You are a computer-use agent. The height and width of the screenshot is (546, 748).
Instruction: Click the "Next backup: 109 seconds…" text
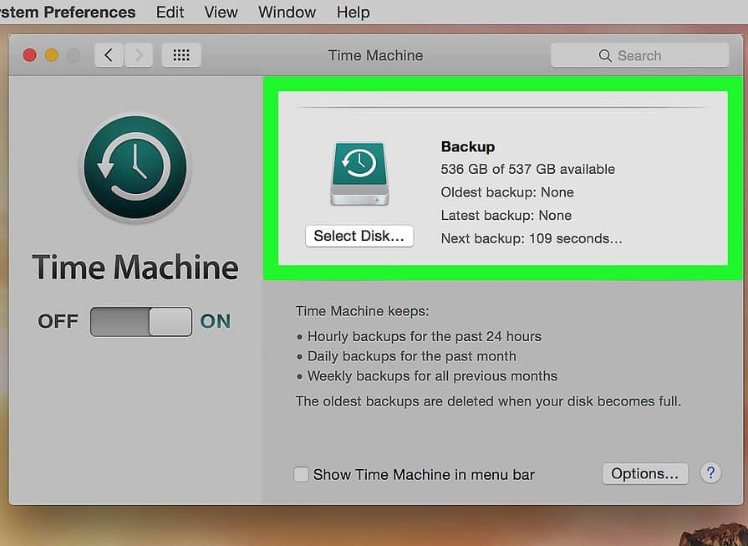click(532, 238)
